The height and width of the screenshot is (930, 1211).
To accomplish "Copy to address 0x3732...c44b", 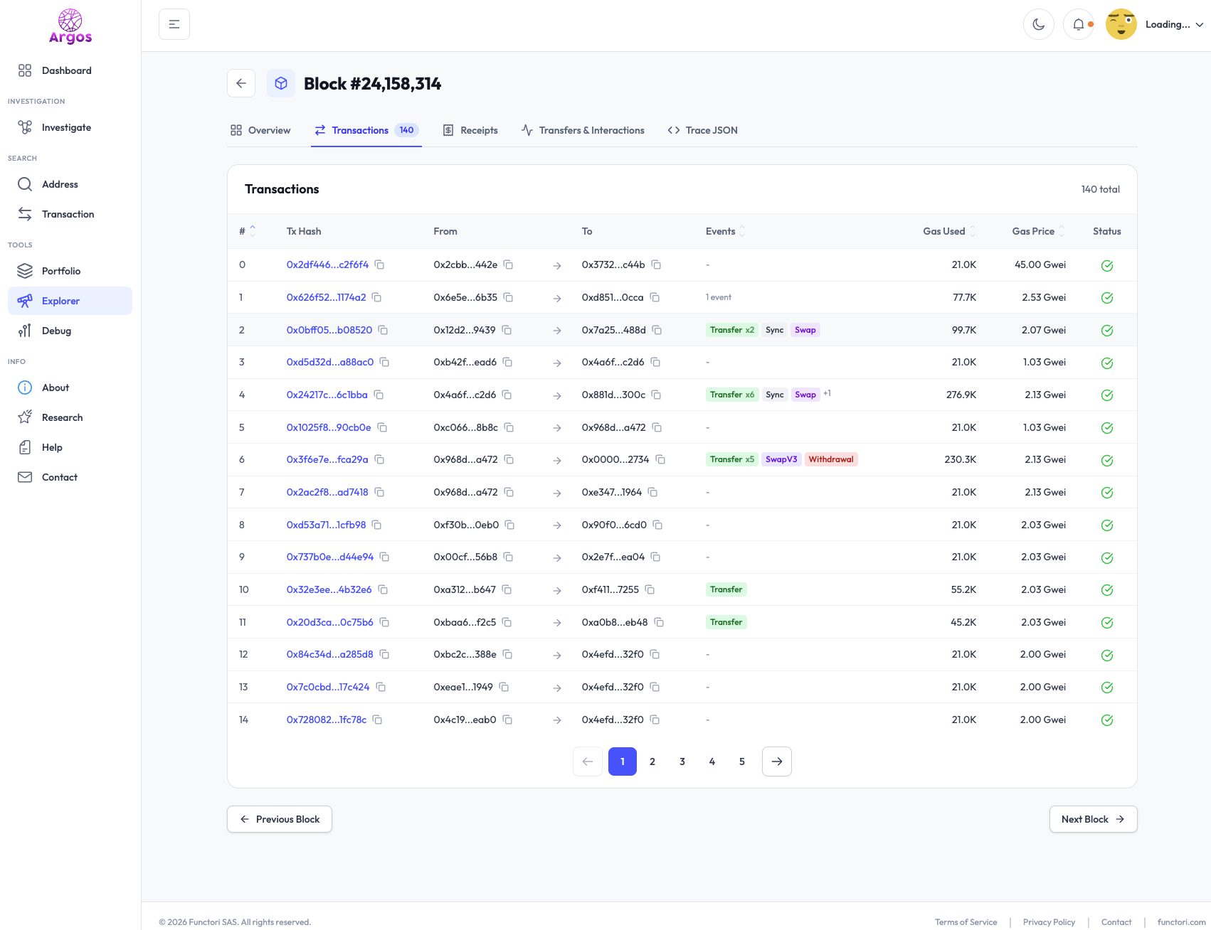I will [656, 264].
